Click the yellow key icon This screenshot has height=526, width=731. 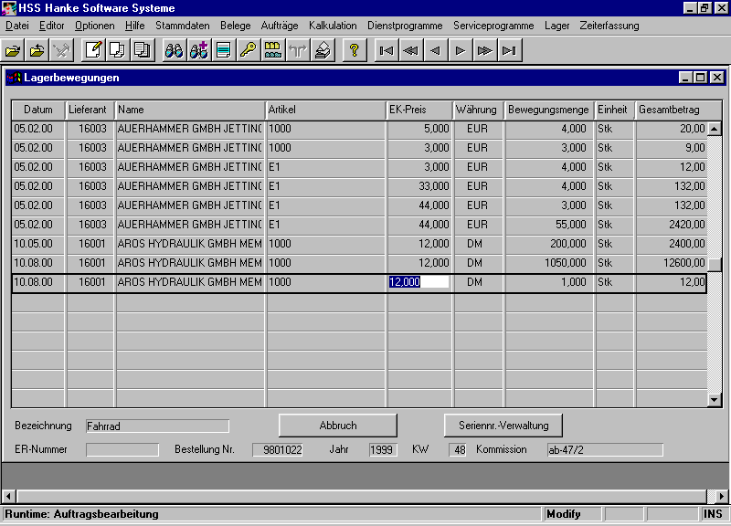click(248, 50)
